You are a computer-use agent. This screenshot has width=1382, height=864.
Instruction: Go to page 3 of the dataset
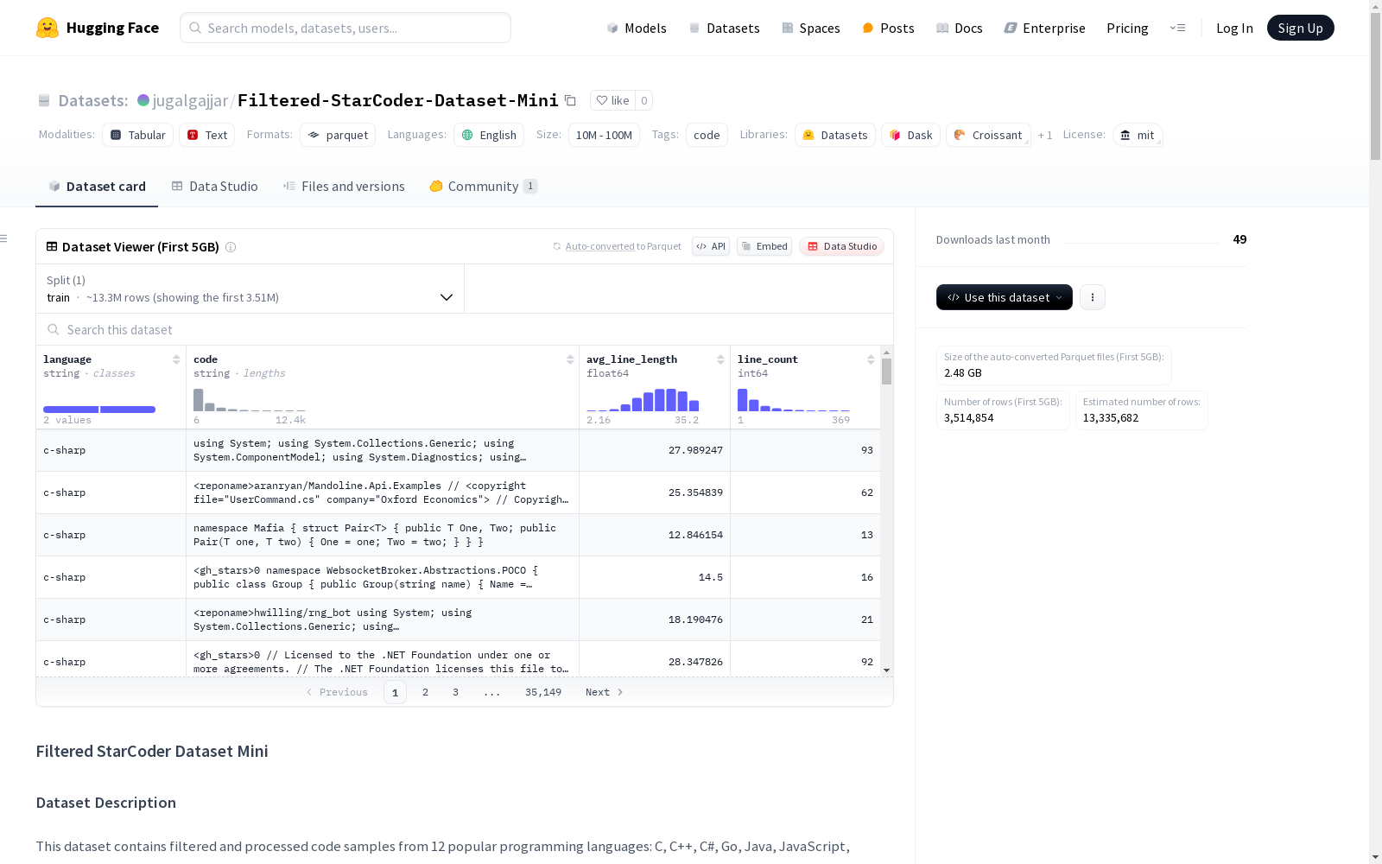click(x=455, y=692)
